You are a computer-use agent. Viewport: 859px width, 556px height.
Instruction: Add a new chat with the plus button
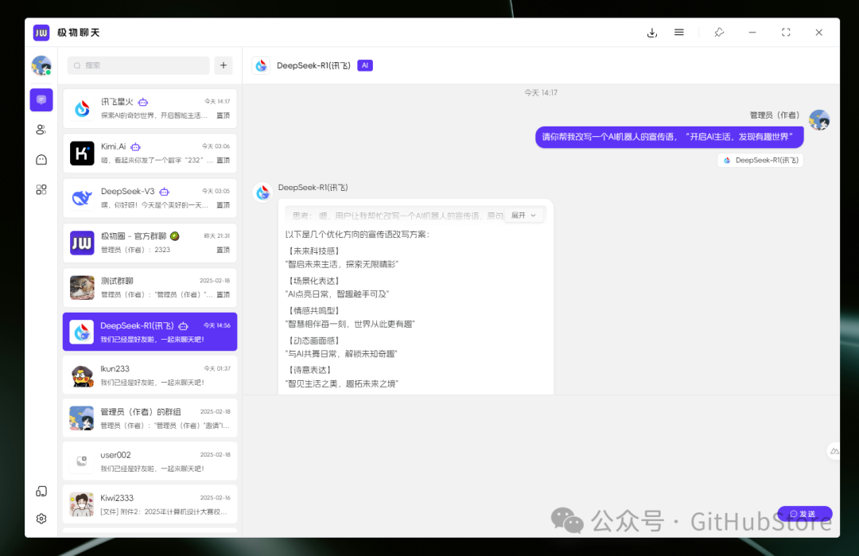(223, 65)
